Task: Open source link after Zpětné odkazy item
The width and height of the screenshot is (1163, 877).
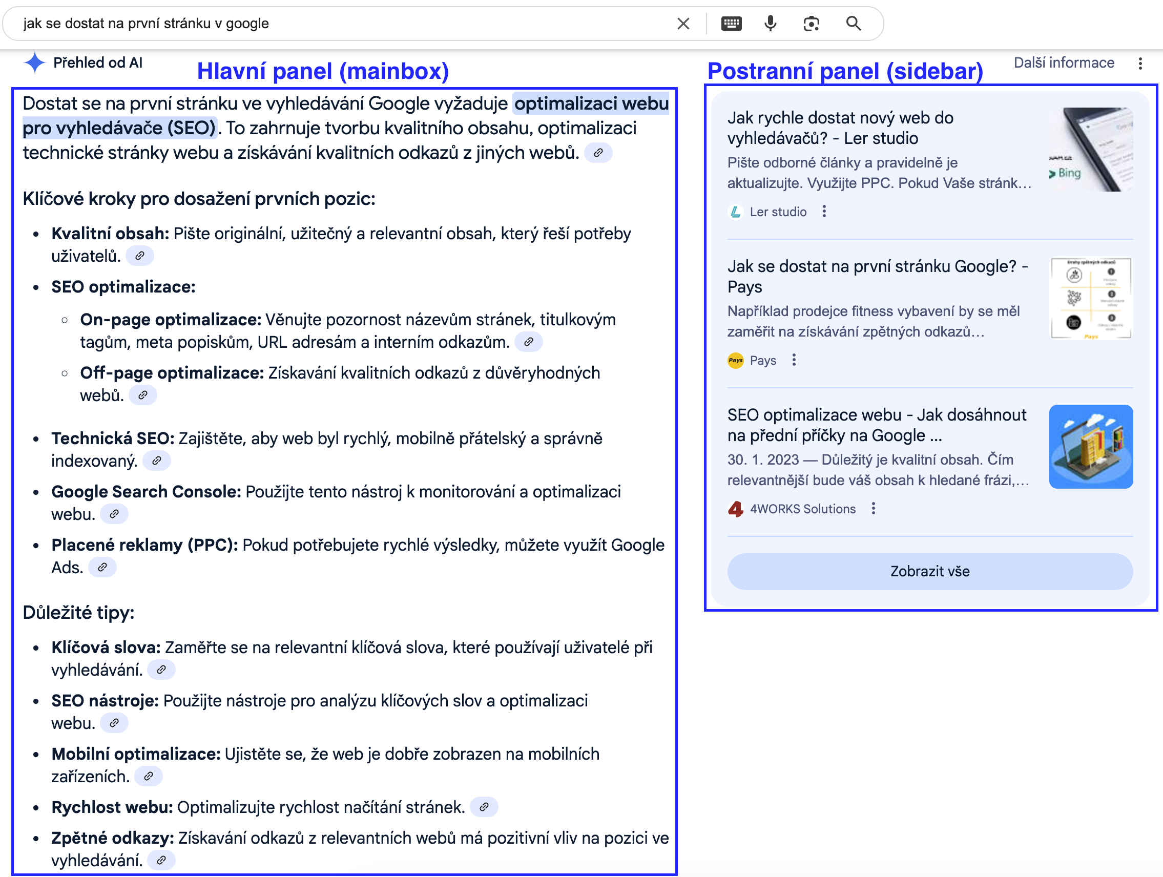Action: (x=161, y=860)
